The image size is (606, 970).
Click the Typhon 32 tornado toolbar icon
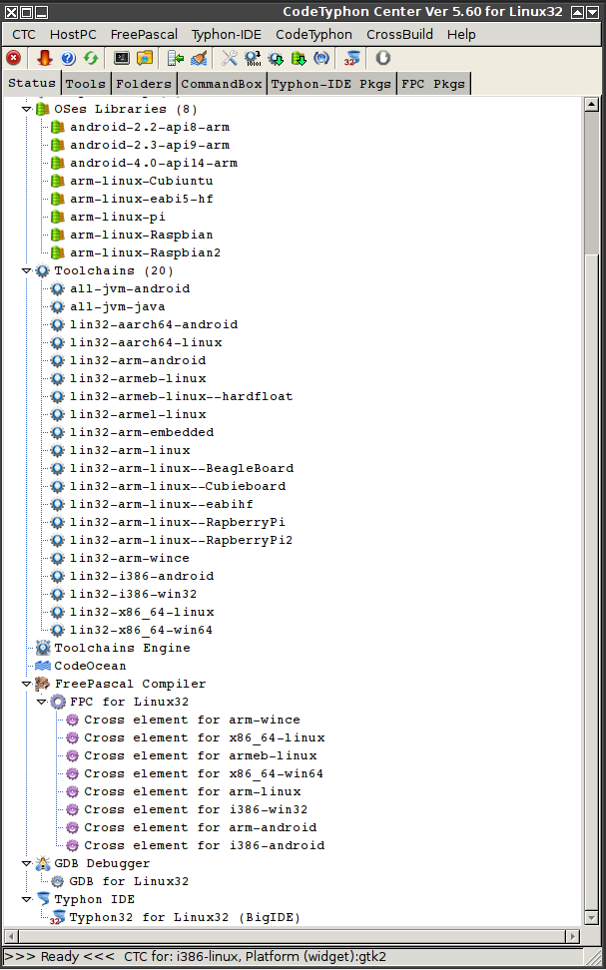tap(351, 58)
